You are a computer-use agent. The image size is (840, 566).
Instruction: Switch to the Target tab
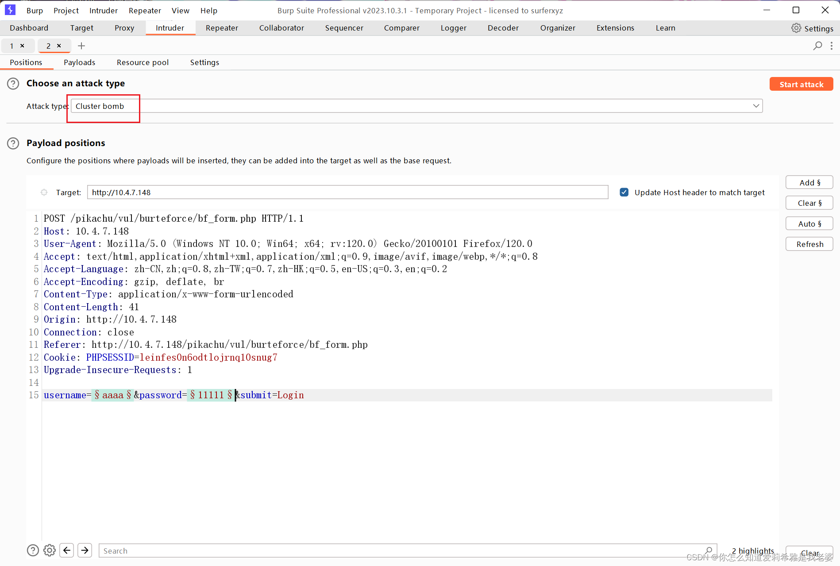pyautogui.click(x=82, y=28)
